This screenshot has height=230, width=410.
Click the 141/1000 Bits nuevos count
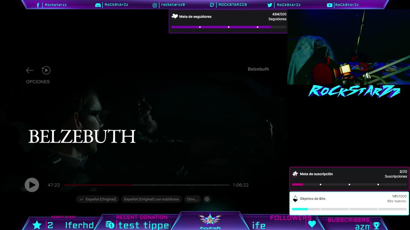pyautogui.click(x=397, y=199)
